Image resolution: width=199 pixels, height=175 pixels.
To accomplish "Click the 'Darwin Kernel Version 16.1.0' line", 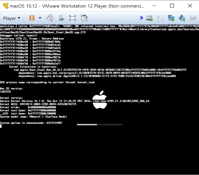I will coord(75,101).
